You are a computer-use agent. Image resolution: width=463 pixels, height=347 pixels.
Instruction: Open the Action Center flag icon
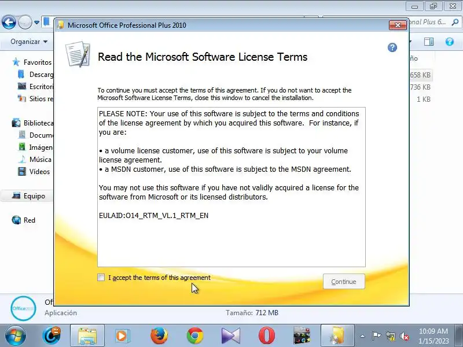coord(376,336)
